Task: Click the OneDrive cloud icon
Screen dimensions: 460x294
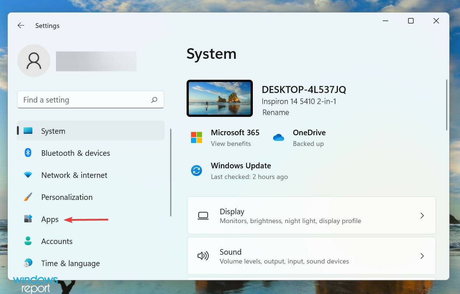Action: point(279,137)
